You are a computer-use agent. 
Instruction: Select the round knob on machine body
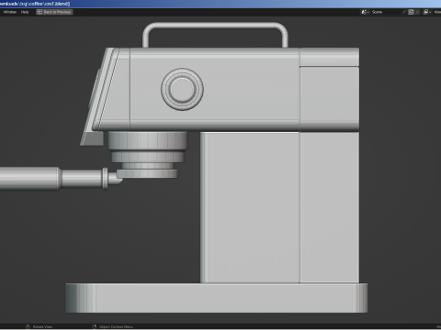(x=182, y=89)
